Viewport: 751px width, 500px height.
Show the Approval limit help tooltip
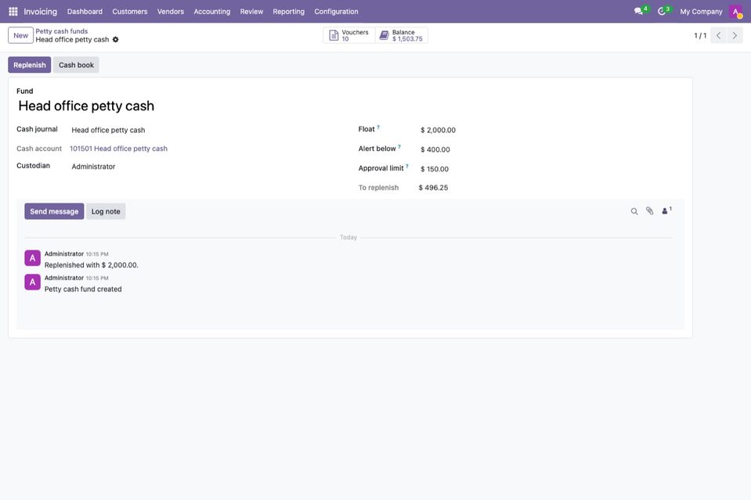point(407,167)
